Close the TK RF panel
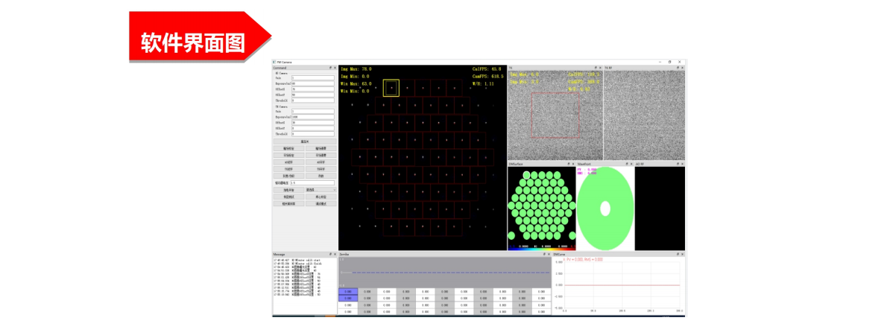The image size is (878, 335). (682, 68)
